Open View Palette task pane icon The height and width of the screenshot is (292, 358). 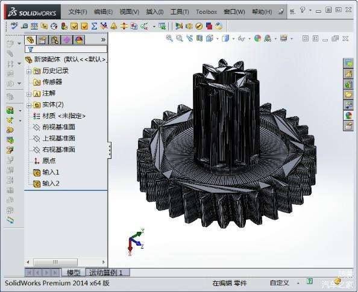coord(348,105)
